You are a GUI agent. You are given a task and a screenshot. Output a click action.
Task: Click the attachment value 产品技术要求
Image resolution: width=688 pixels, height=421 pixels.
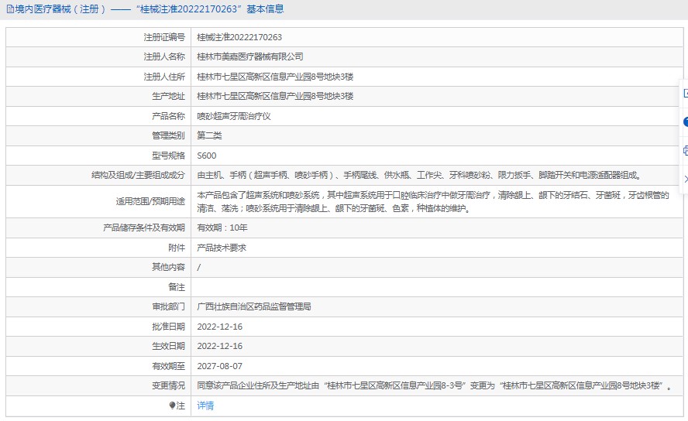click(222, 248)
